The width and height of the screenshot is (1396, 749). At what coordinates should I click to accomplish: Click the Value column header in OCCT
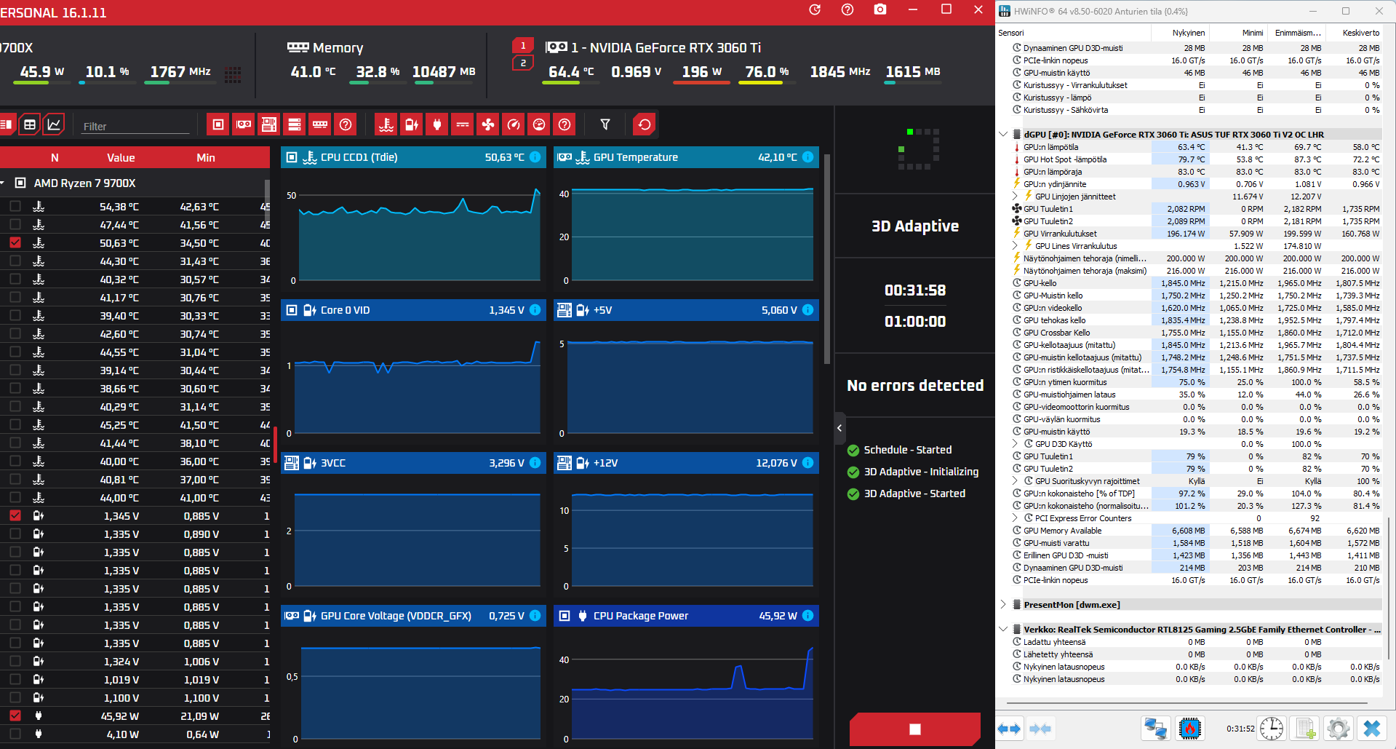pos(121,157)
